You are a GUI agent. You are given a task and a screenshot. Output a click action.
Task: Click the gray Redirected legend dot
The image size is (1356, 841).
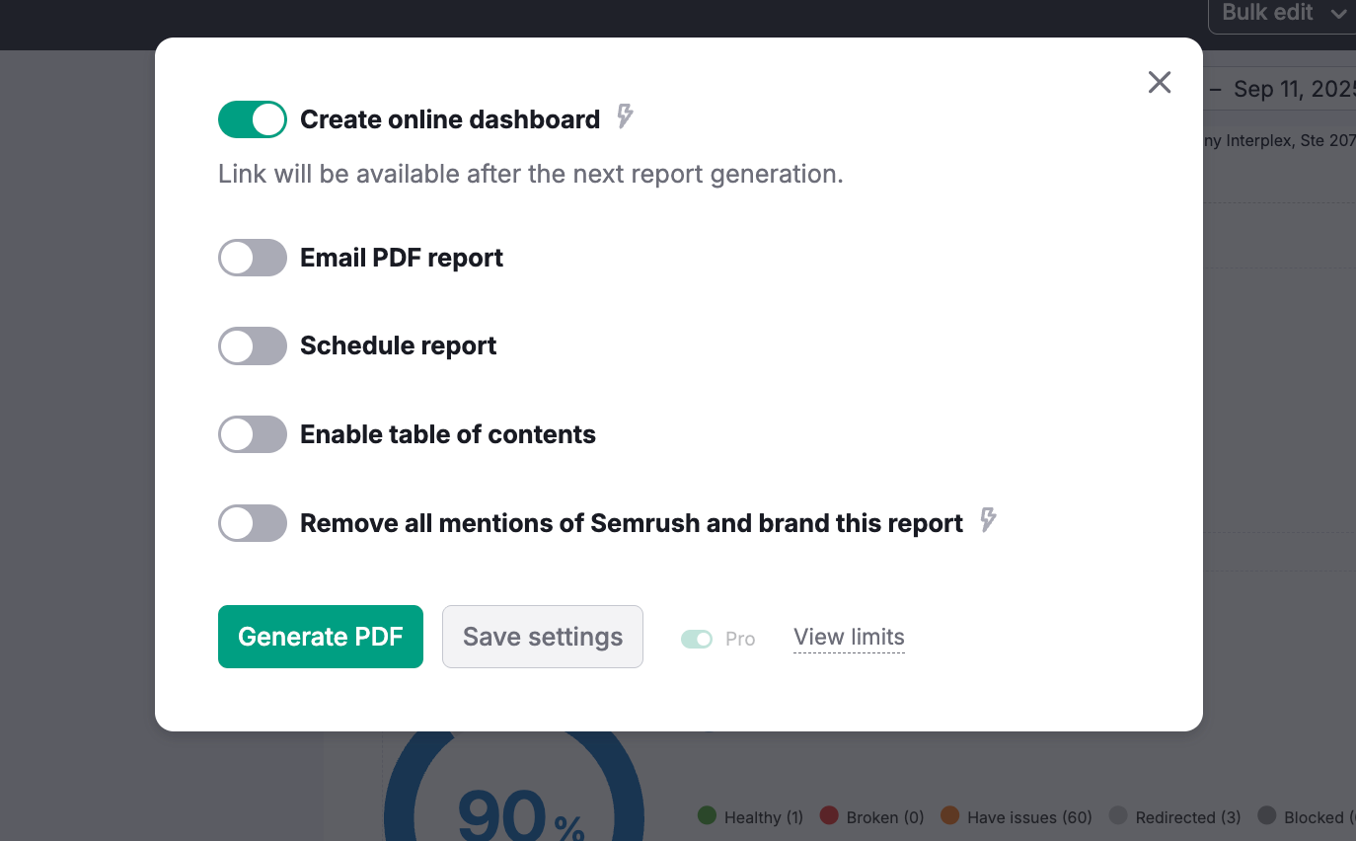pos(1118,815)
